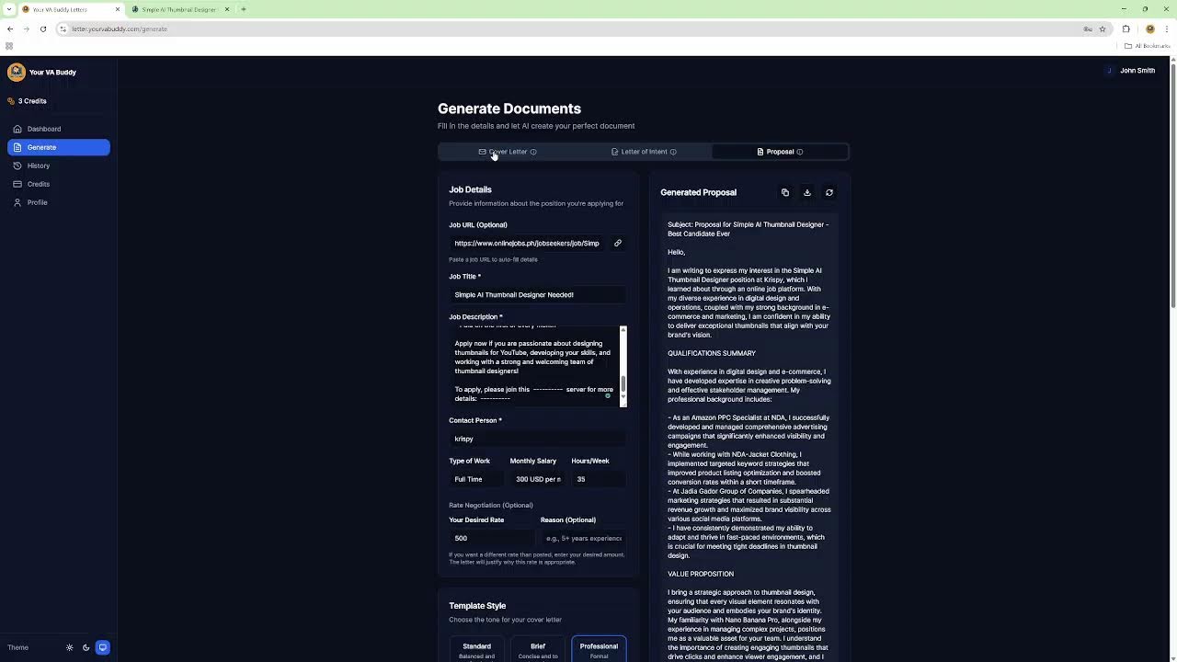Click the Job Description scrollbar

(623, 366)
